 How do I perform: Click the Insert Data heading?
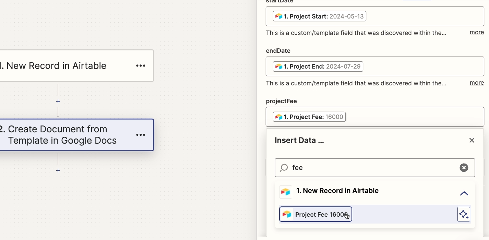pyautogui.click(x=299, y=140)
